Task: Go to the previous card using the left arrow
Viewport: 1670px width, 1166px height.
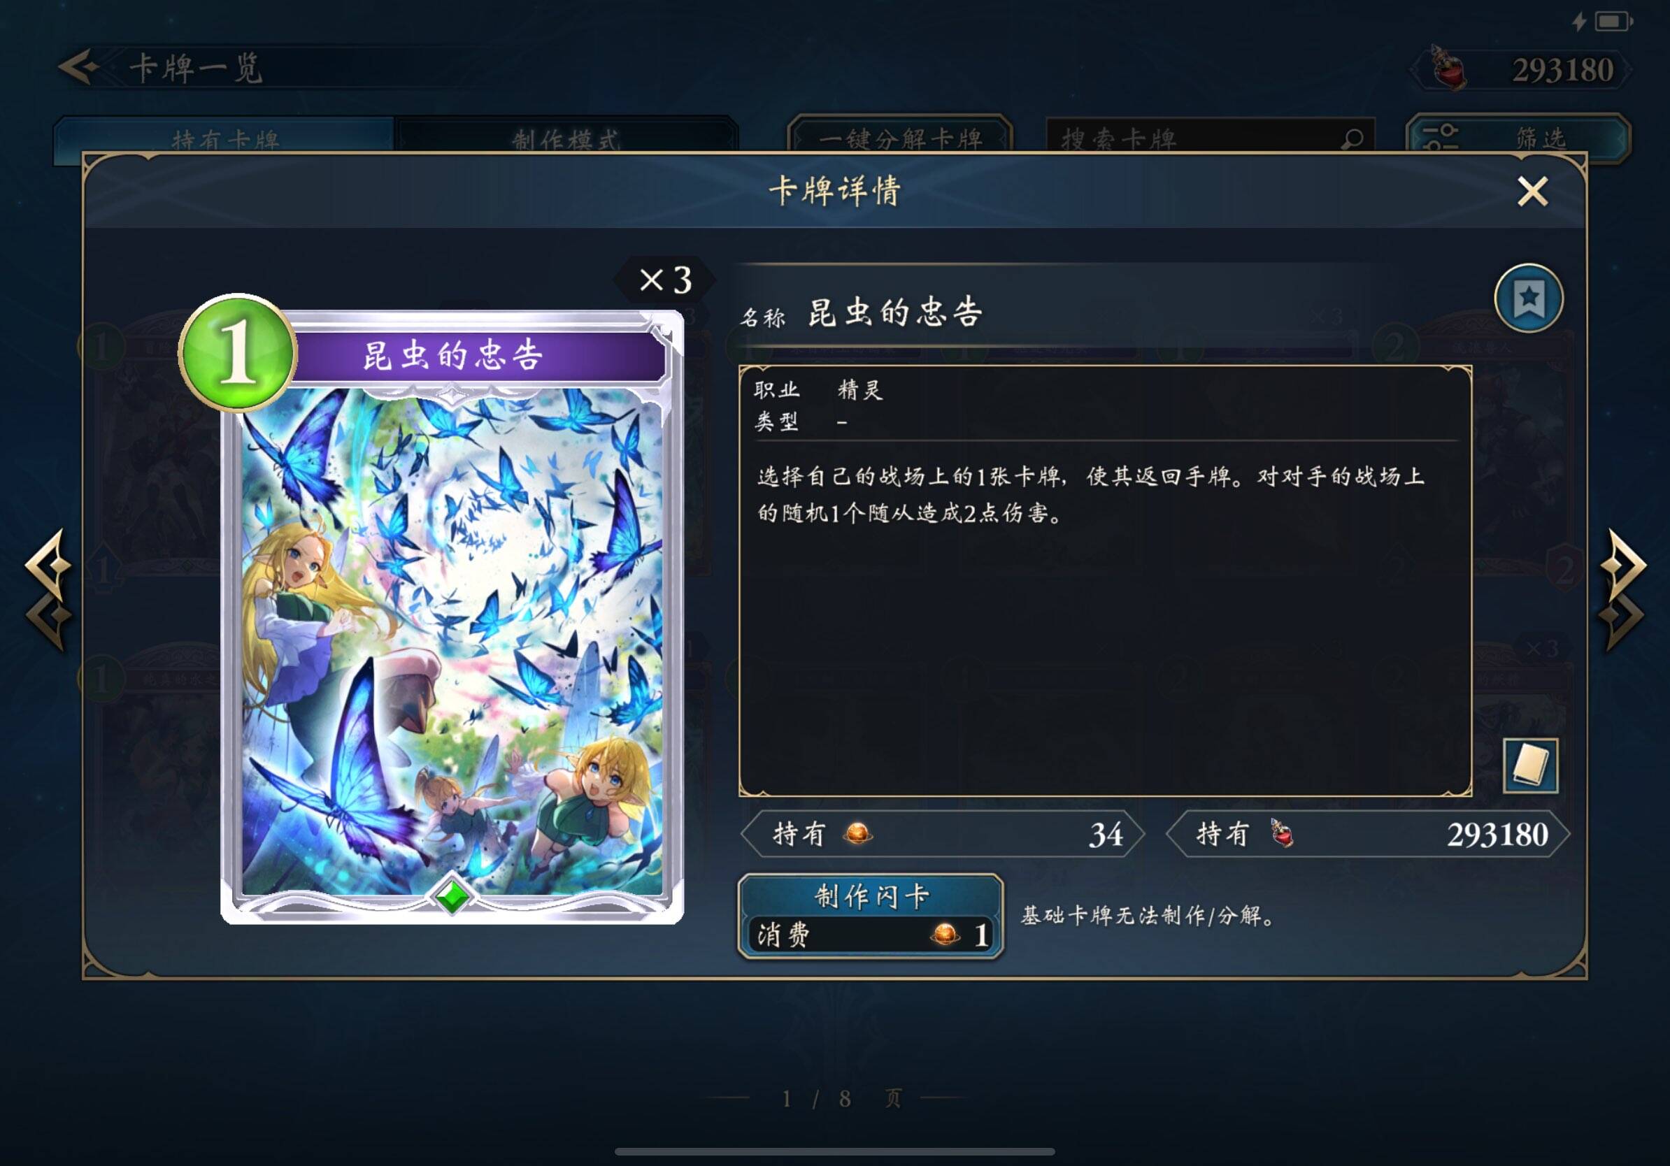Action: pos(49,590)
